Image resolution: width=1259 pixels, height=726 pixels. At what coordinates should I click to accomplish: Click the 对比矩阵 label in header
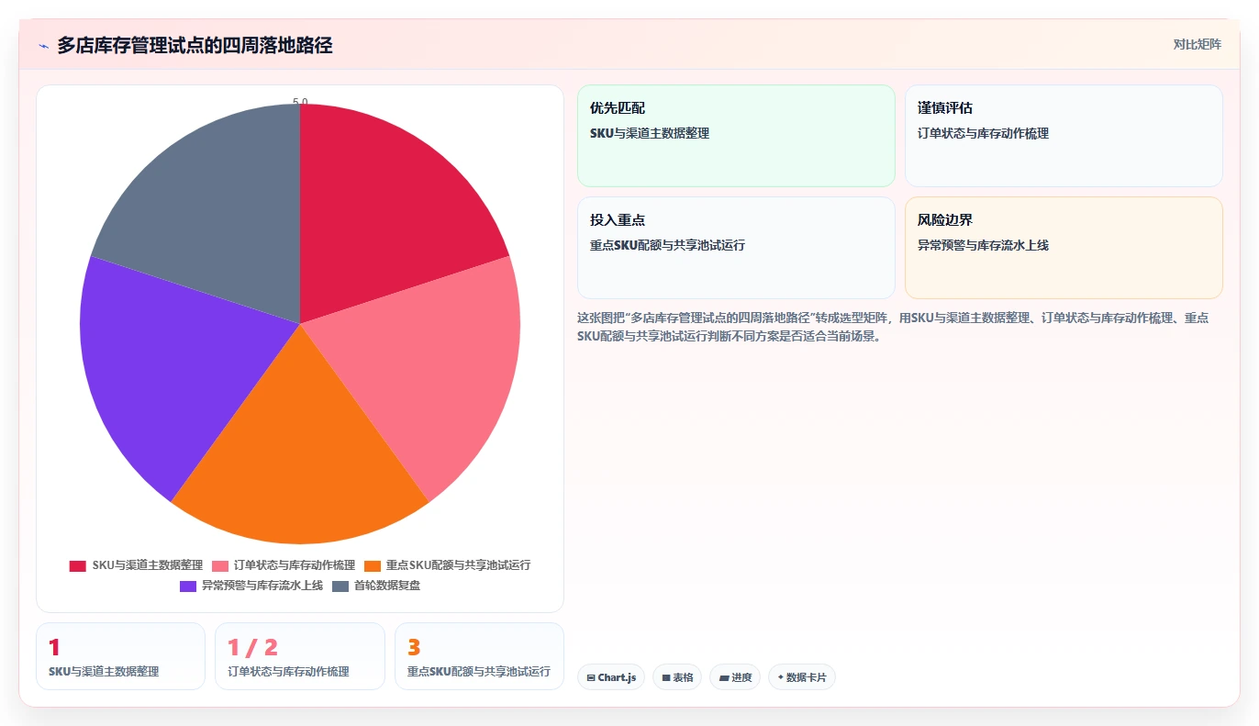pos(1197,44)
